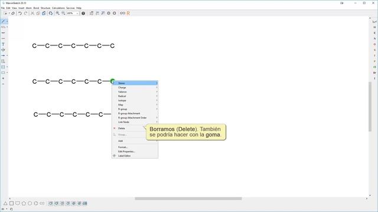Screen dimensions: 378x212
Task: Insert cyclopropane triangle template
Action: pyautogui.click(x=5, y=203)
